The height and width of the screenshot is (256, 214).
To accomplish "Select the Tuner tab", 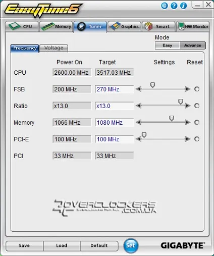I will [x=90, y=27].
